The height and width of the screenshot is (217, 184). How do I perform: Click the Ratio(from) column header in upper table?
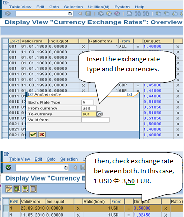click(103, 41)
